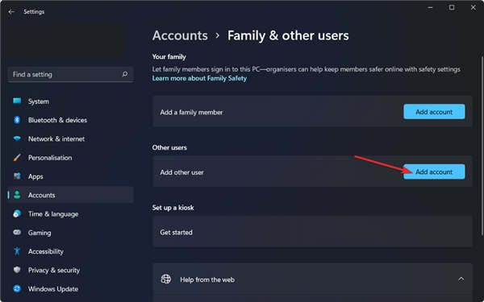Go back using the back arrow
484x302 pixels.
[x=11, y=12]
